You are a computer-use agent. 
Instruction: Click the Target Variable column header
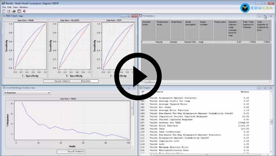point(205,24)
